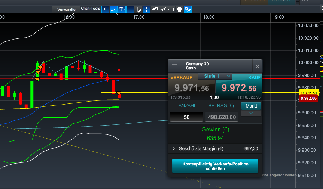
Task: Click the Chart-Tools label
Action: pos(91,9)
